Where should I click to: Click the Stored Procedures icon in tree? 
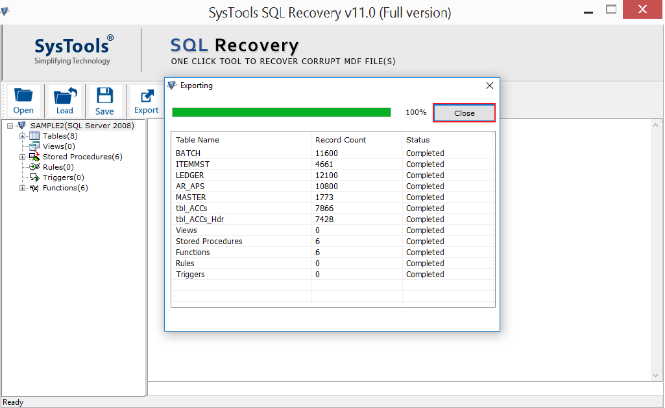pos(34,157)
